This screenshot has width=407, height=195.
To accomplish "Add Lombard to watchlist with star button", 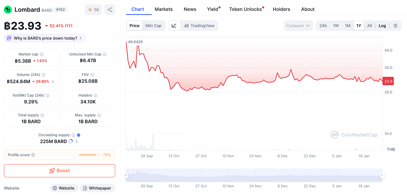I will 93,10.
